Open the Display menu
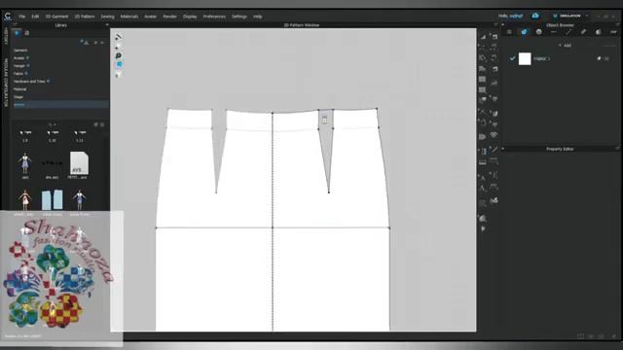The height and width of the screenshot is (350, 623). click(190, 17)
